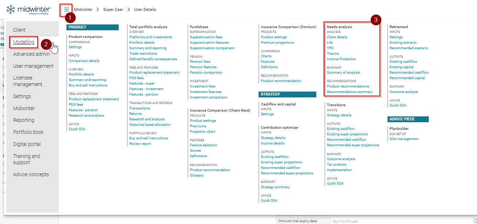Open the hamburger navigation menu icon

pyautogui.click(x=66, y=9)
